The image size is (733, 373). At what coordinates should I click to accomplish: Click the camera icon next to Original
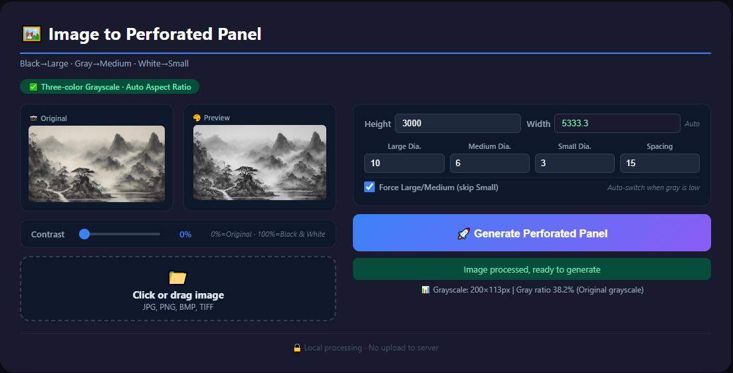click(x=34, y=118)
